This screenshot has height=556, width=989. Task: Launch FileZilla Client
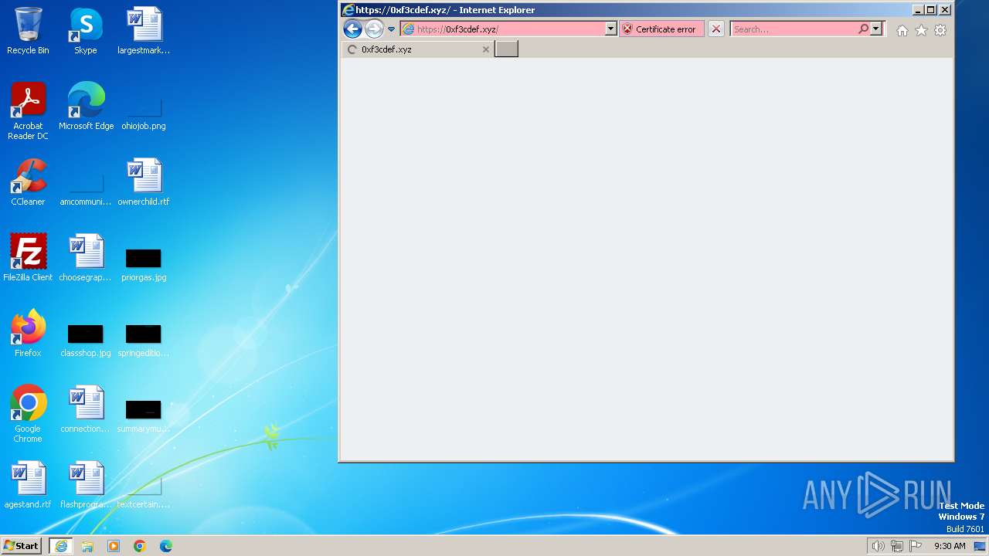click(x=28, y=258)
